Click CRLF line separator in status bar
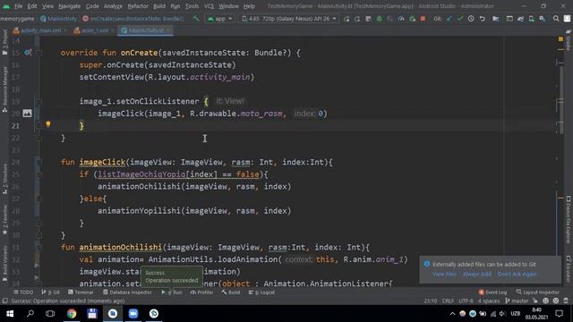 click(448, 301)
